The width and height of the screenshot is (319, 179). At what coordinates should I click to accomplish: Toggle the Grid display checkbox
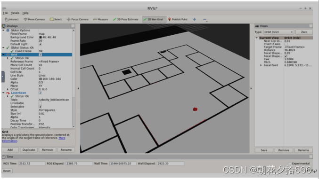pos(40,54)
